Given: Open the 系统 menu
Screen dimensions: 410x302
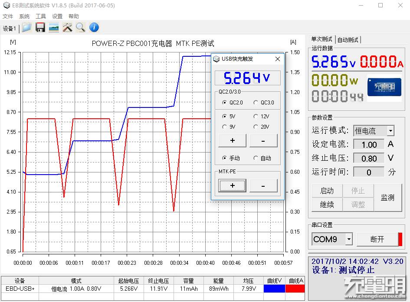Looking at the screenshot, I should coord(24,16).
